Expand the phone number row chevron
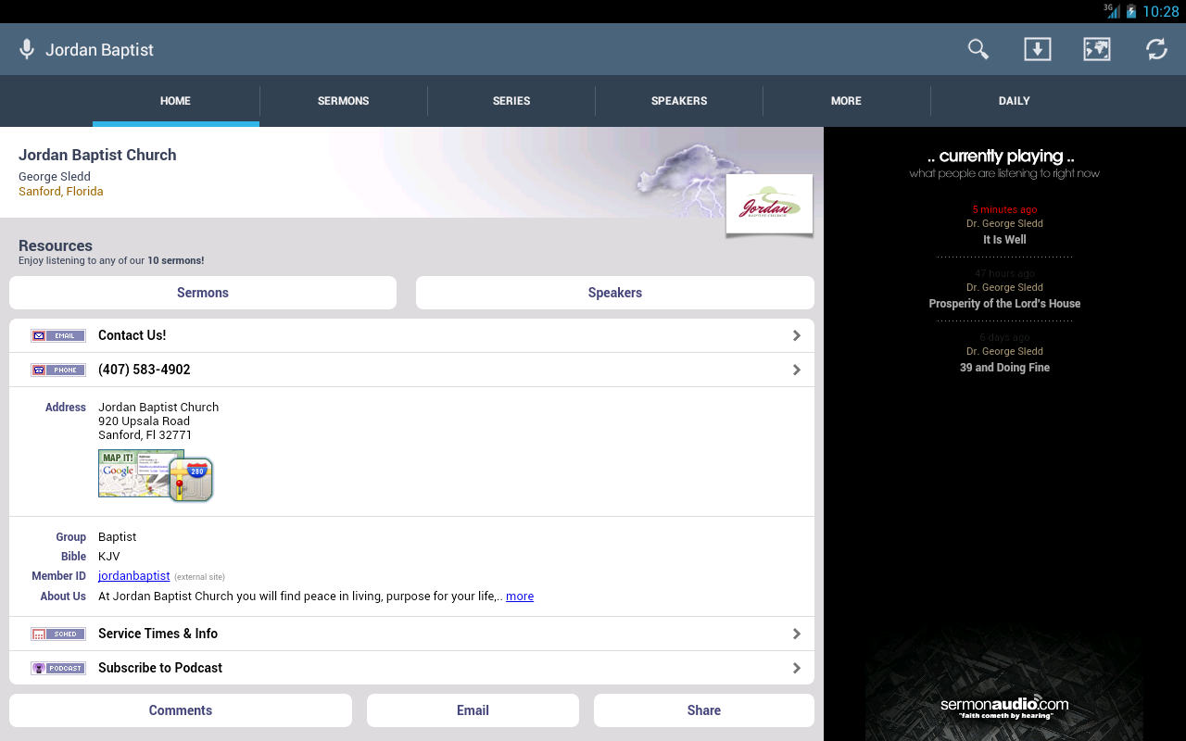1186x741 pixels. 797,370
